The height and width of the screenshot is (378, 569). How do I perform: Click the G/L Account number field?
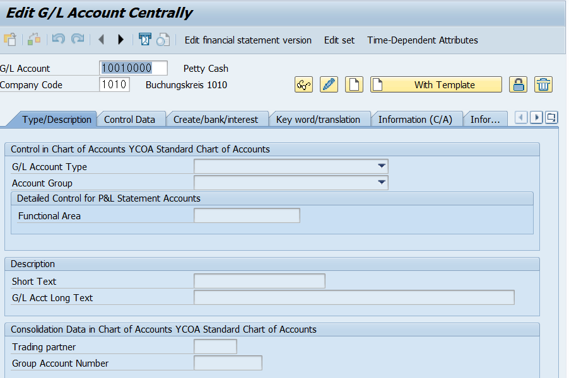click(133, 68)
